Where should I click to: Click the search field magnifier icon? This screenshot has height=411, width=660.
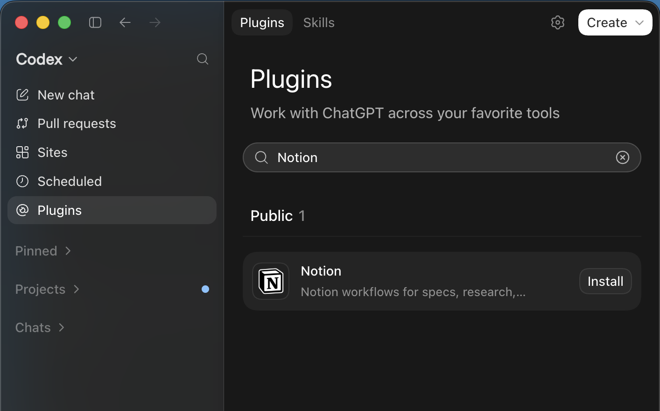[261, 157]
